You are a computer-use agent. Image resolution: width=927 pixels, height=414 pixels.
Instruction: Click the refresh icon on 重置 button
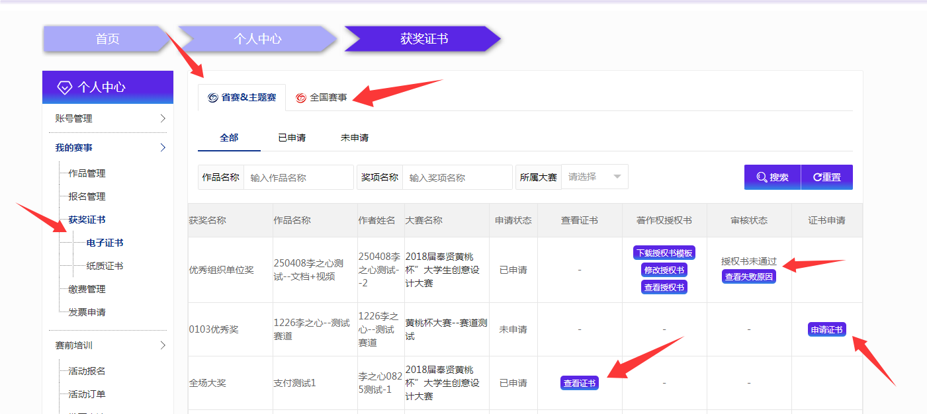817,177
